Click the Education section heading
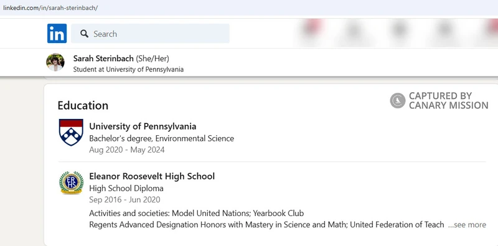This screenshot has height=246, width=498. pos(83,105)
